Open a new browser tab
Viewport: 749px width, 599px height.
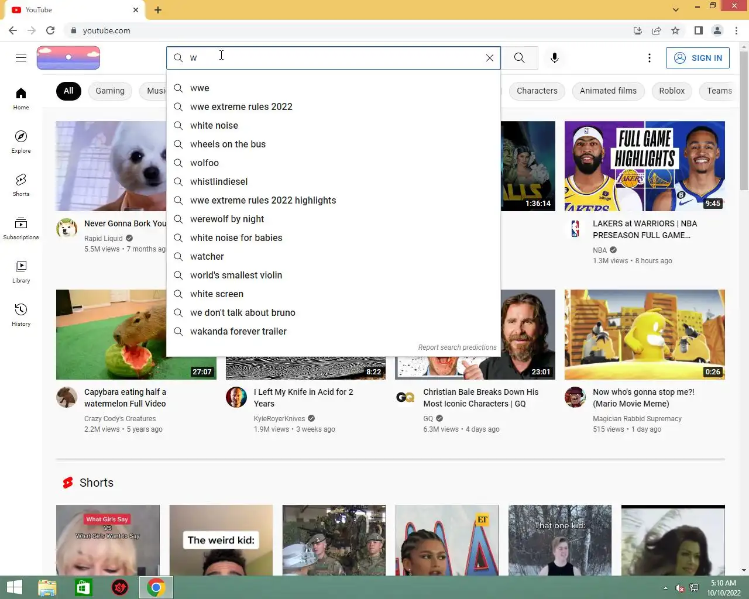coord(158,10)
